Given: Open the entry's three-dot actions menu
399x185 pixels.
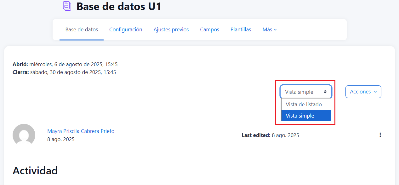Looking at the screenshot, I should point(380,135).
